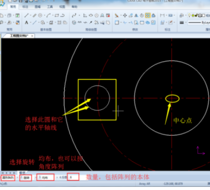Screen dimensions: 210x190
Task: Click the Move tool with four arrows
Action: click(125, 15)
